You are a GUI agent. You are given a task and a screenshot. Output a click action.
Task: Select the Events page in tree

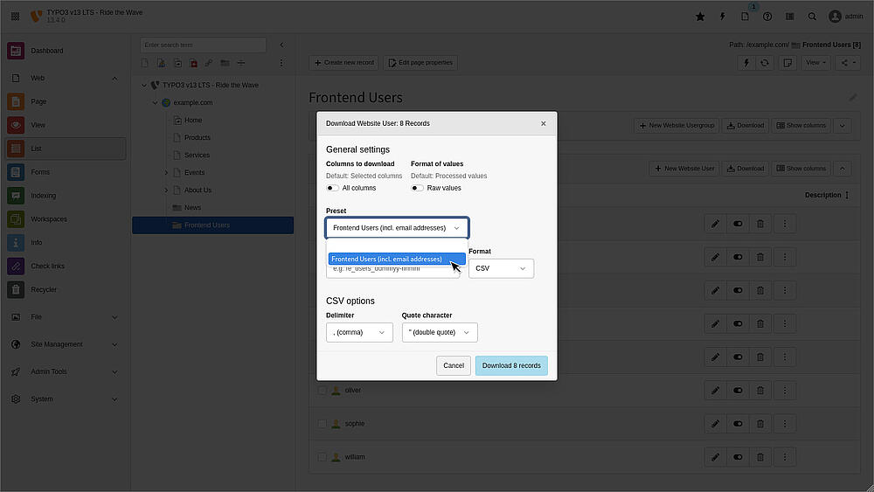click(x=194, y=172)
